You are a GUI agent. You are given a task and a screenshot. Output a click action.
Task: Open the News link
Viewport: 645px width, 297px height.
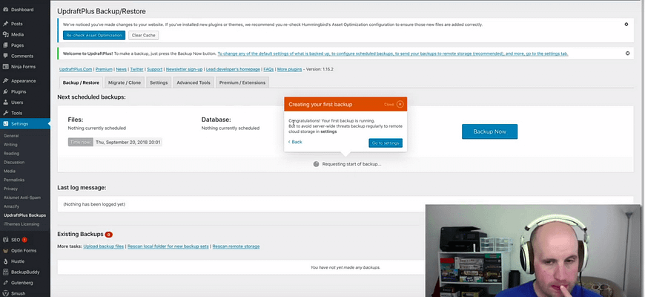pos(121,69)
